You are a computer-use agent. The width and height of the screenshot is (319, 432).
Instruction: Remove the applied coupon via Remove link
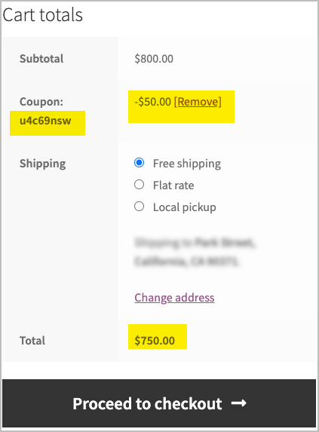(x=198, y=102)
